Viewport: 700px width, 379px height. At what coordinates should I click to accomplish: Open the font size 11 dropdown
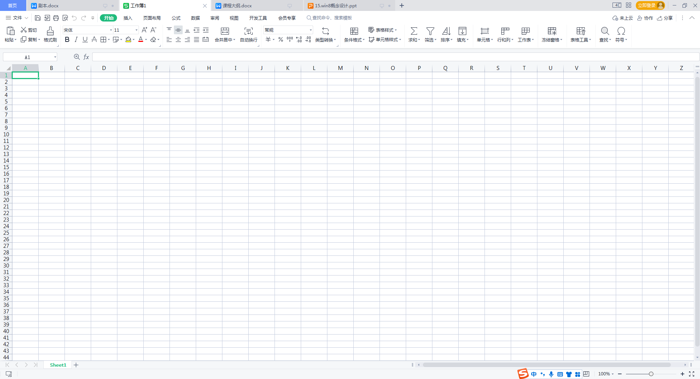136,30
